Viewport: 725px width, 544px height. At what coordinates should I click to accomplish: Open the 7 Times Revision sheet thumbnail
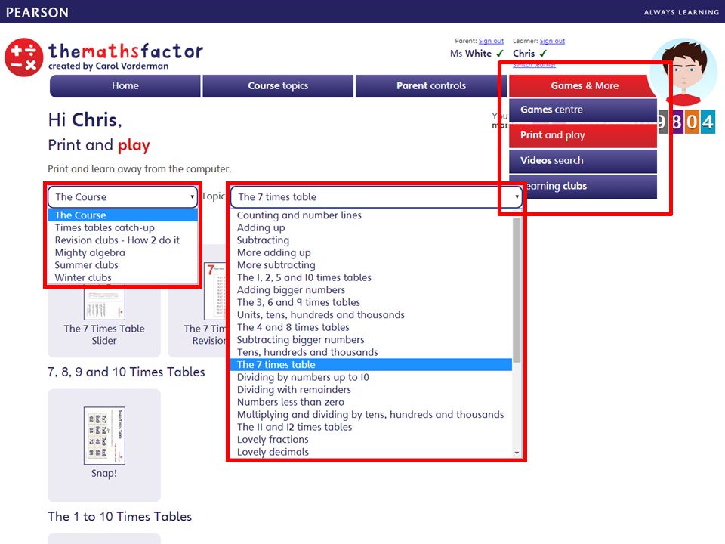[x=215, y=290]
